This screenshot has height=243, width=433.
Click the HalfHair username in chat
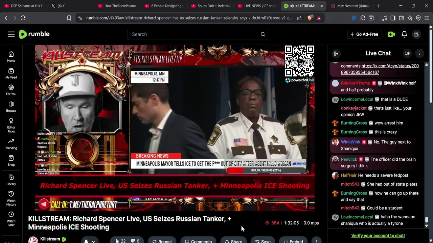point(349,175)
